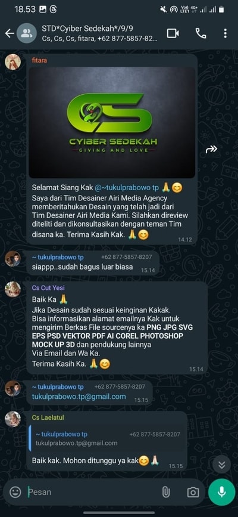Viewport: 238px width, 517px height.
Task: Open the group profile picture icon
Action: point(26,33)
